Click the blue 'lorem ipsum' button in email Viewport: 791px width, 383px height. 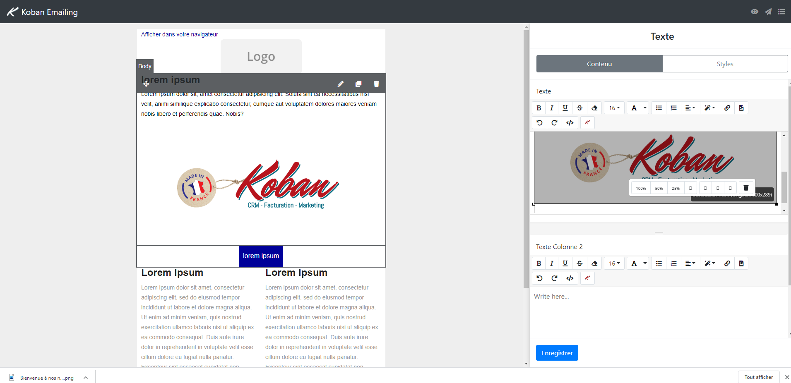261,256
